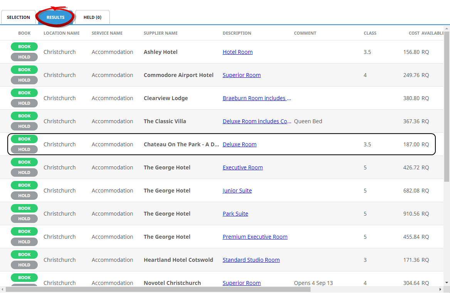Book The Classic Villa room
The image size is (450, 293).
(x=24, y=116)
